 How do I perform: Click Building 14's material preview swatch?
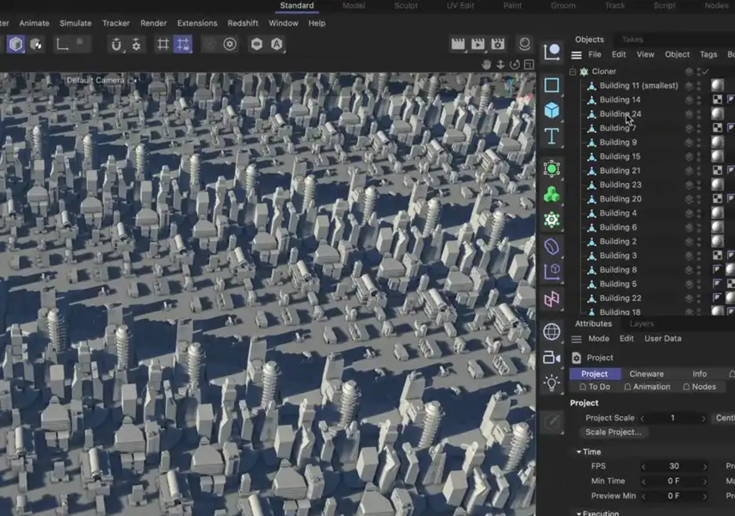(720, 99)
